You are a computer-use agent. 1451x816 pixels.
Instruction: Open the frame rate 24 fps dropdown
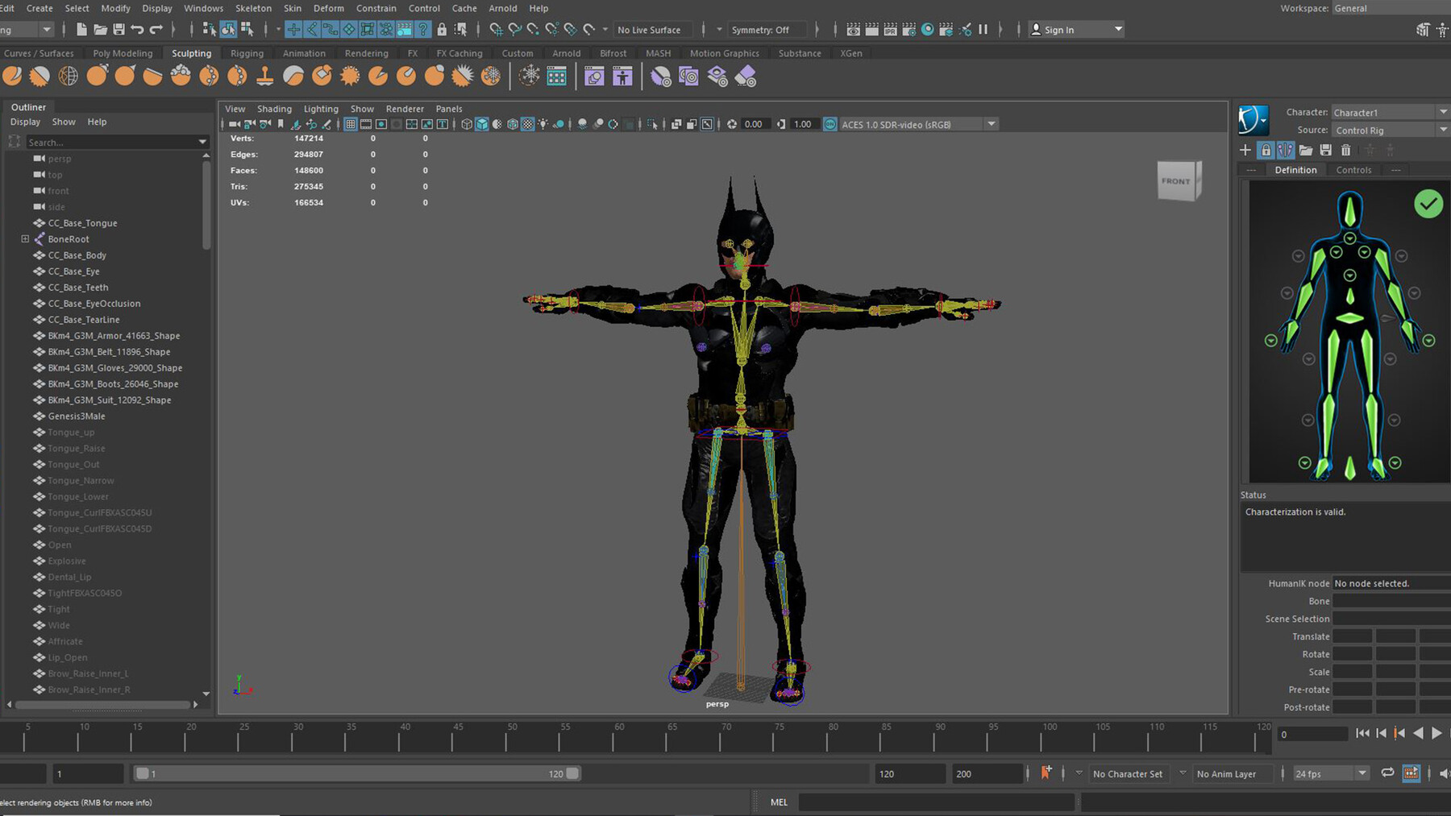coord(1331,773)
